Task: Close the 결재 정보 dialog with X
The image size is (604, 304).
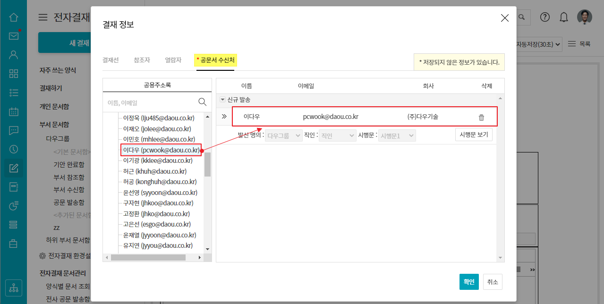Action: click(504, 18)
